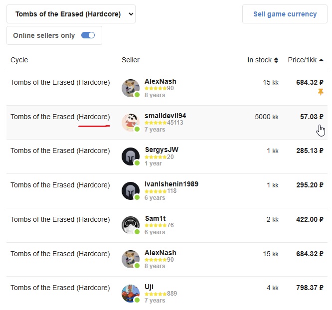This screenshot has width=332, height=310.
Task: Toggle the Online sellers only switch
Action: (x=88, y=35)
